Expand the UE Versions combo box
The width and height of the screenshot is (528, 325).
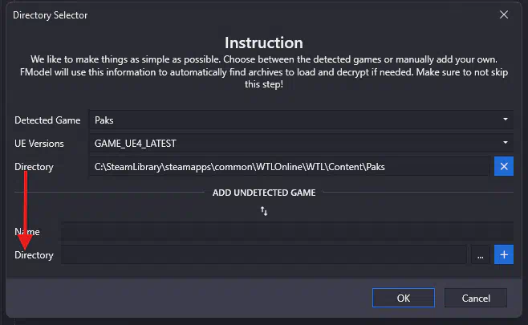point(301,144)
